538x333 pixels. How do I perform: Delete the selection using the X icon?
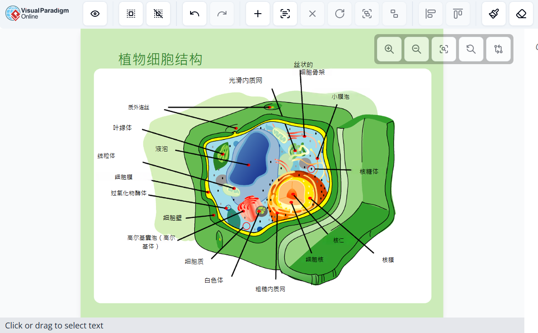tap(312, 14)
